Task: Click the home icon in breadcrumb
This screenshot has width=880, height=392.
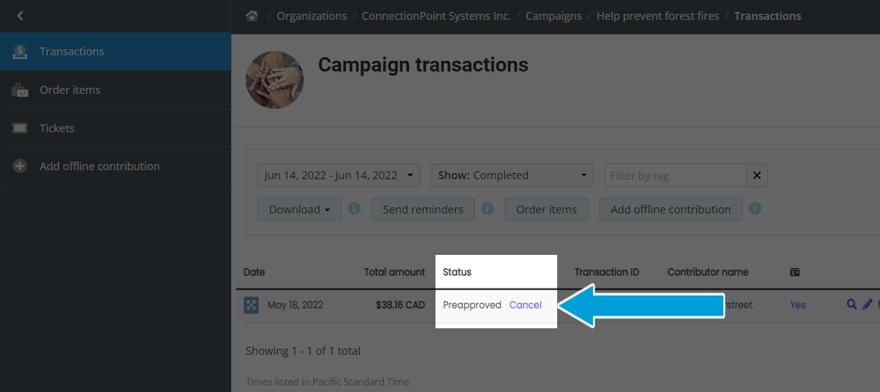Action: pyautogui.click(x=252, y=16)
